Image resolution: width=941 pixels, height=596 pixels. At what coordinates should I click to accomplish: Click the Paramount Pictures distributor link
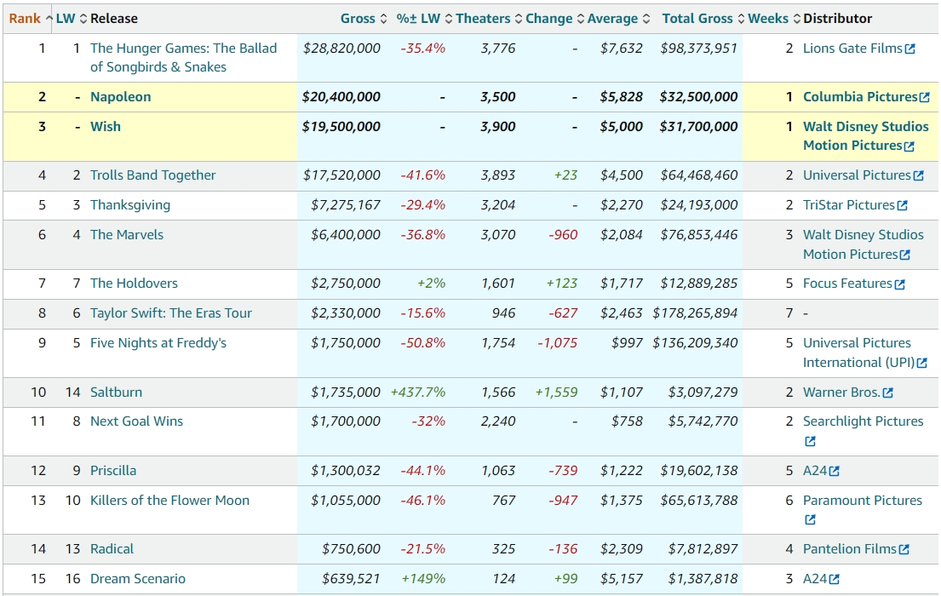pos(863,501)
